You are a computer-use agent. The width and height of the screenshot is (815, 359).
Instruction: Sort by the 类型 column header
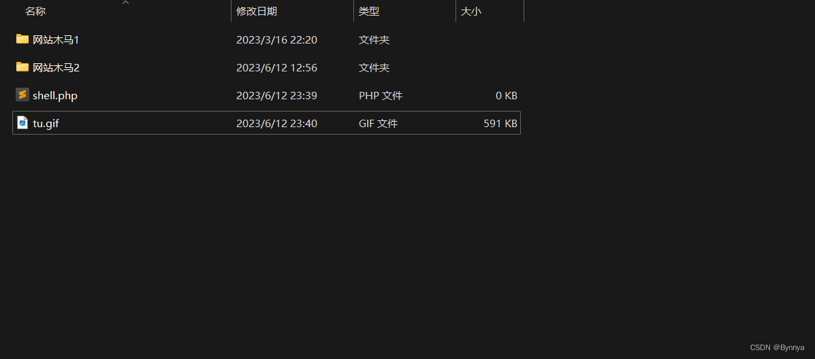[x=369, y=11]
